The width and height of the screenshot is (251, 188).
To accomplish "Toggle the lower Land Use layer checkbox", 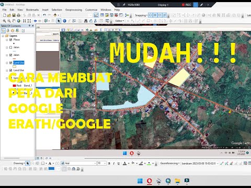I will (11, 70).
